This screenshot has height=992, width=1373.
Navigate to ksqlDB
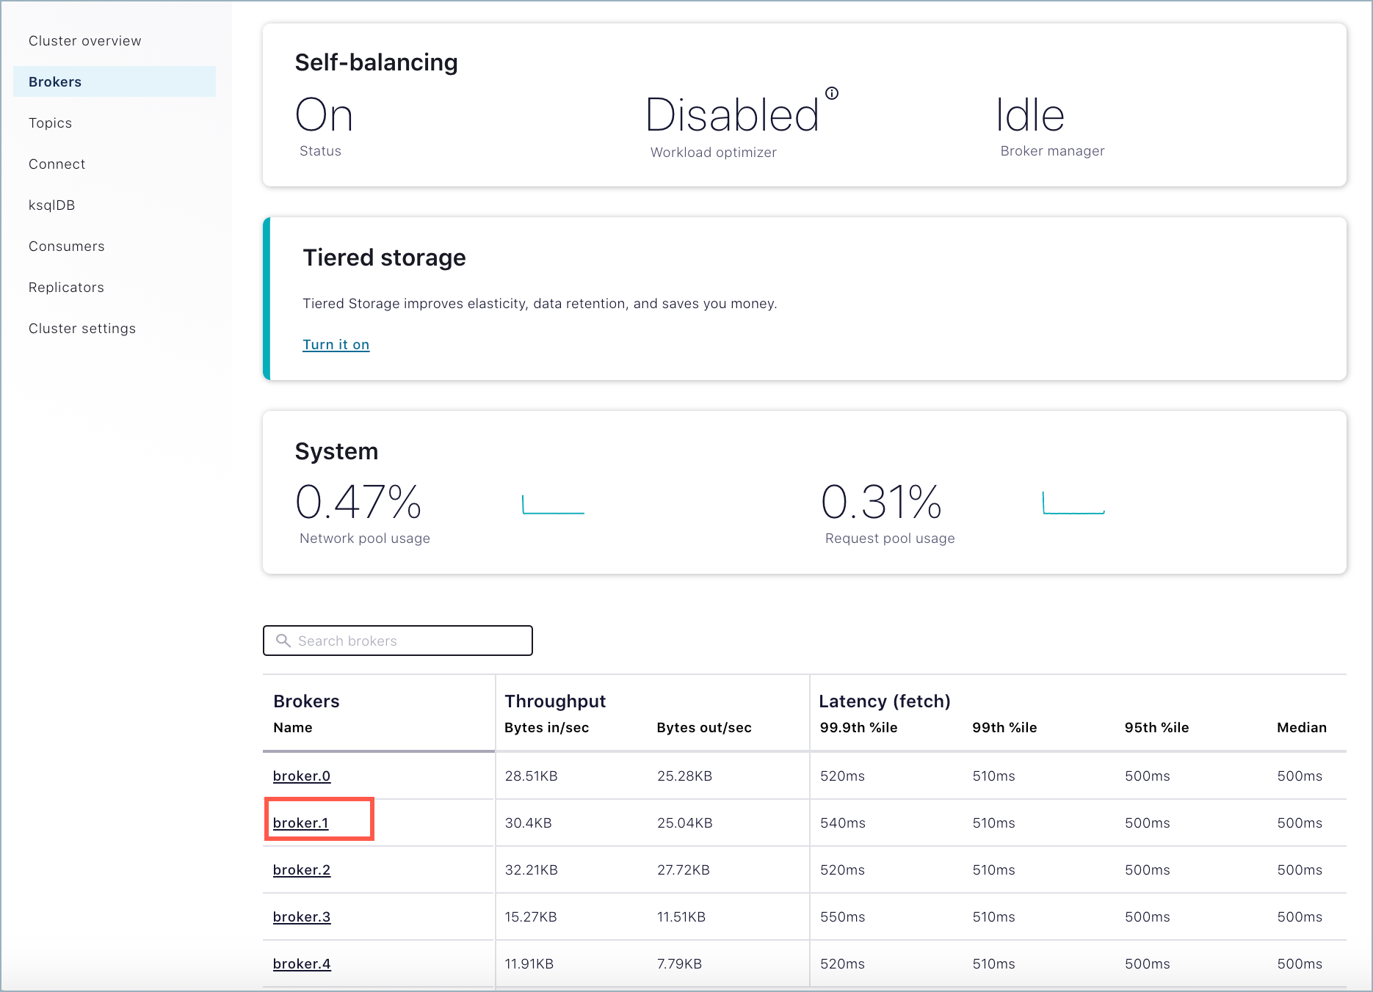(51, 205)
